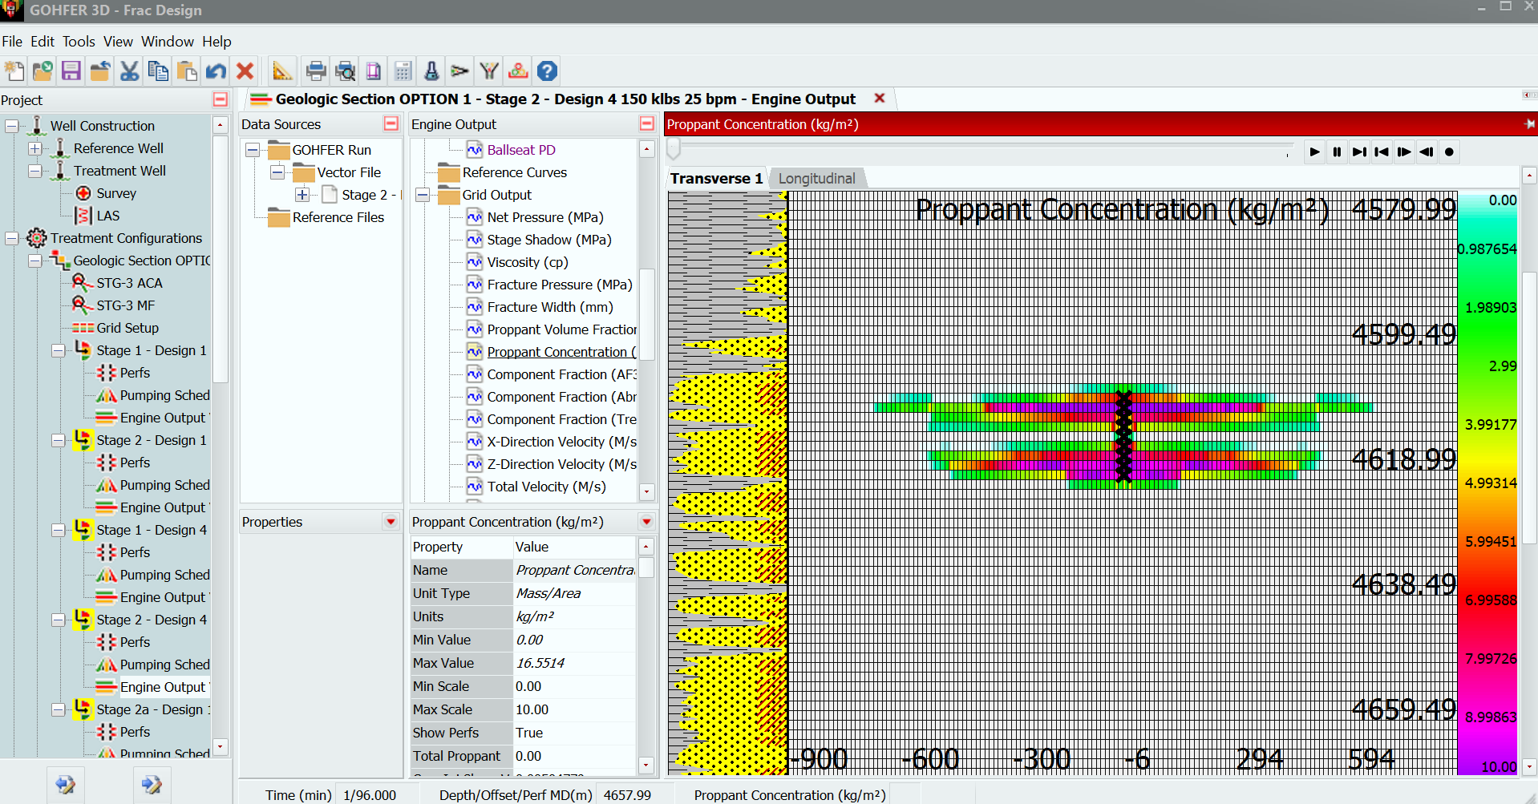The width and height of the screenshot is (1538, 804).
Task: Open the Ballseat PD curve
Action: coord(521,150)
